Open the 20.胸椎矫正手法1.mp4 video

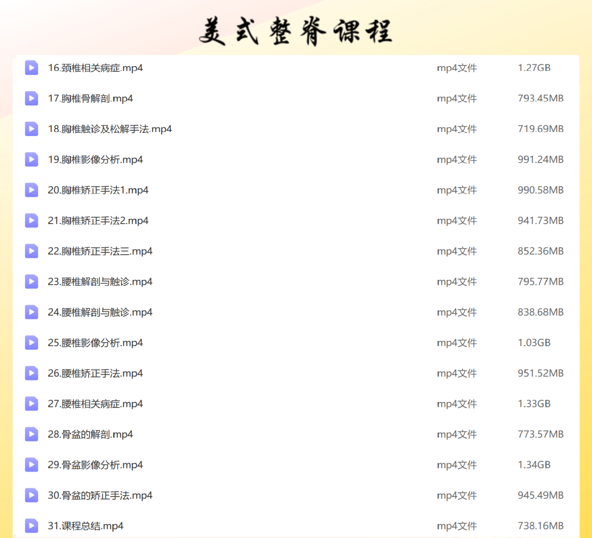(98, 190)
